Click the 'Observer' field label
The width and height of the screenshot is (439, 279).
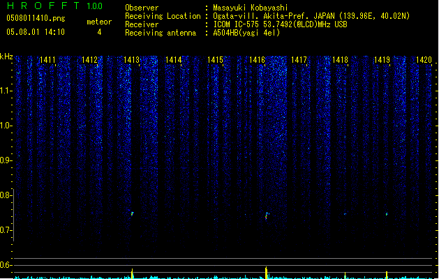coord(142,8)
